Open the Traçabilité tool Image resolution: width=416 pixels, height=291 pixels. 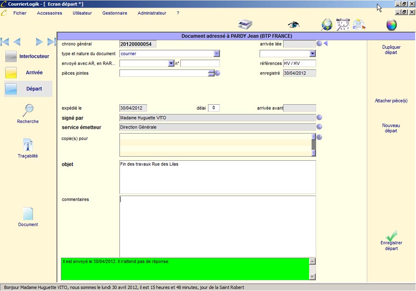click(28, 145)
